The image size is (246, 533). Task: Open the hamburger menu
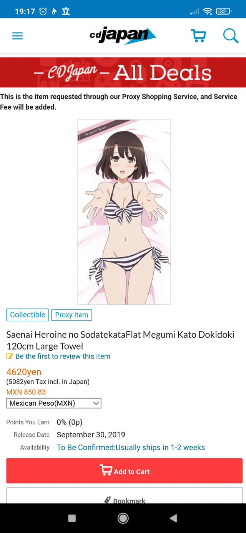click(x=18, y=36)
